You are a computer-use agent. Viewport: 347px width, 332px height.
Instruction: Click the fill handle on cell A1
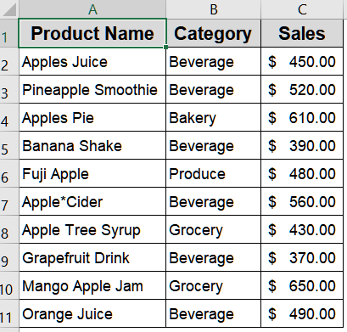(165, 48)
